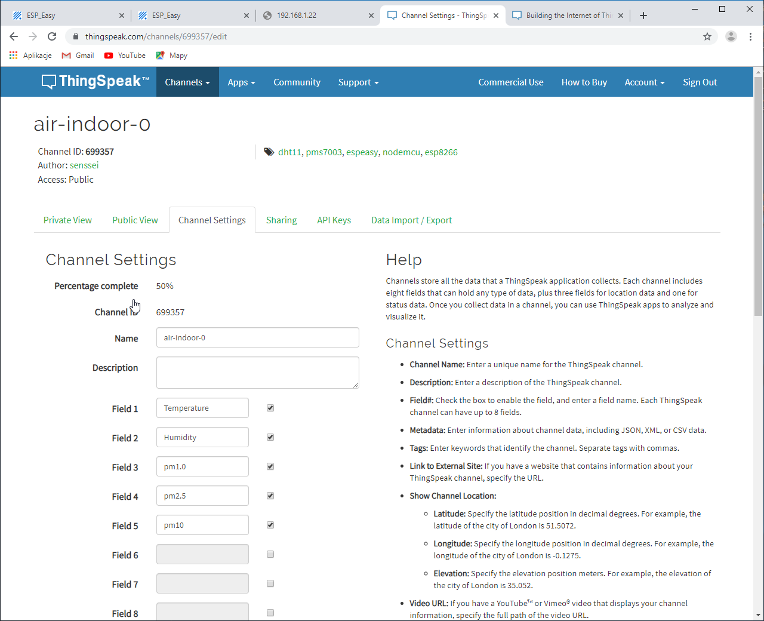Click the Field 2 Humidity input
Viewport: 764px width, 621px height.
pyautogui.click(x=202, y=437)
